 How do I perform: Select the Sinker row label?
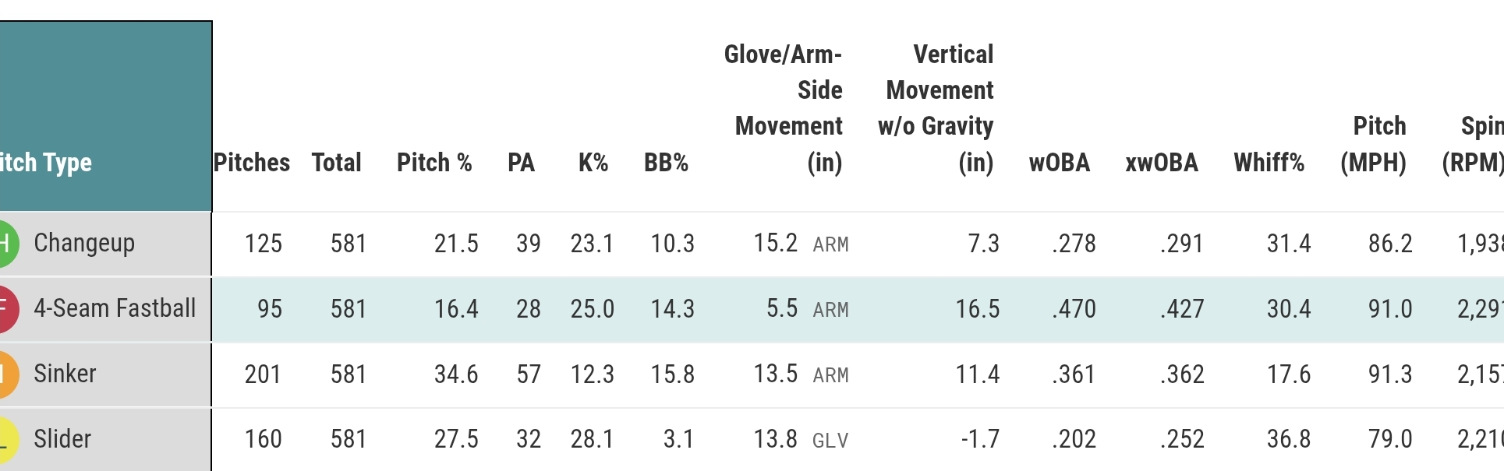pyautogui.click(x=65, y=374)
